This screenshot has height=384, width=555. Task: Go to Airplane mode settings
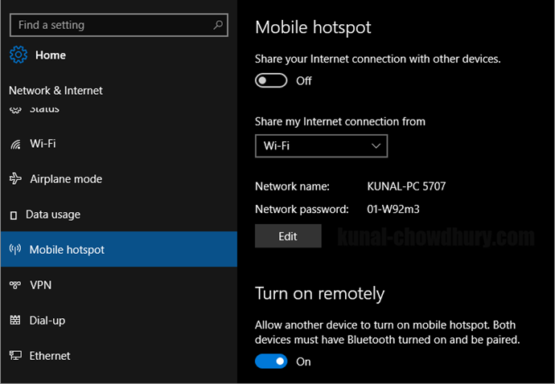coord(119,179)
